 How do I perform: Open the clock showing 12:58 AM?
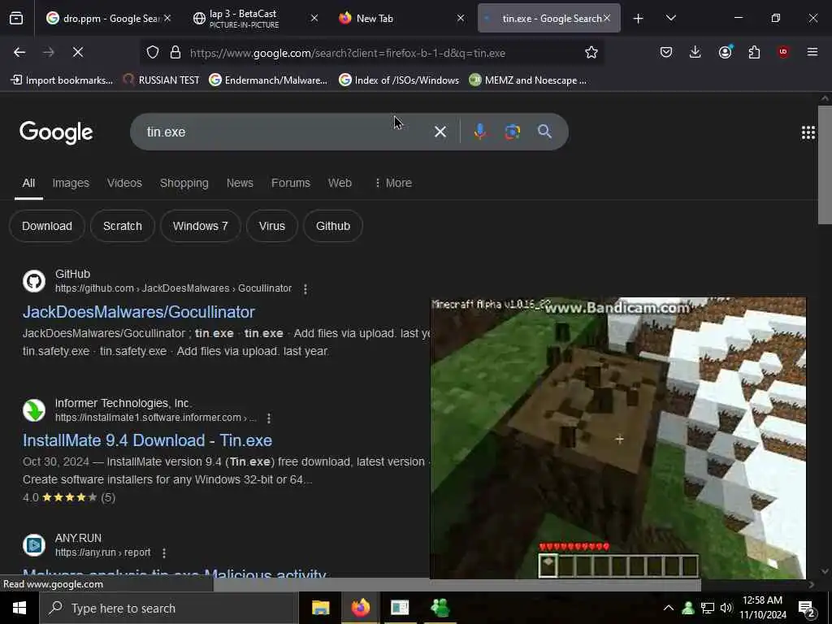(x=762, y=608)
